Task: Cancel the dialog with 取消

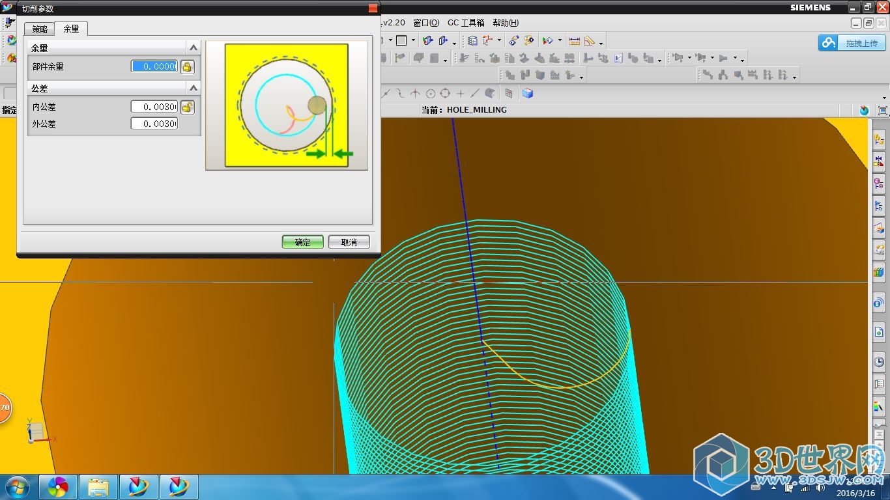Action: click(x=349, y=242)
